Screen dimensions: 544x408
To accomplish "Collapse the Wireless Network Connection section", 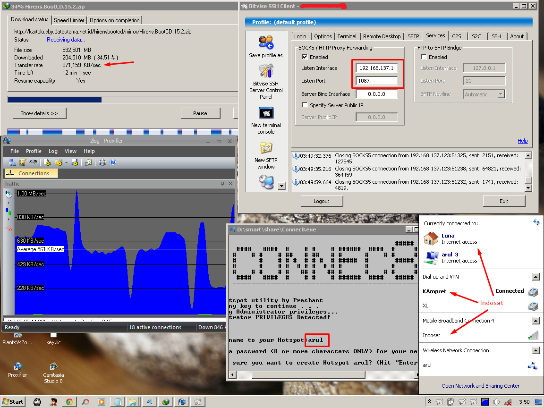I will coord(536,350).
